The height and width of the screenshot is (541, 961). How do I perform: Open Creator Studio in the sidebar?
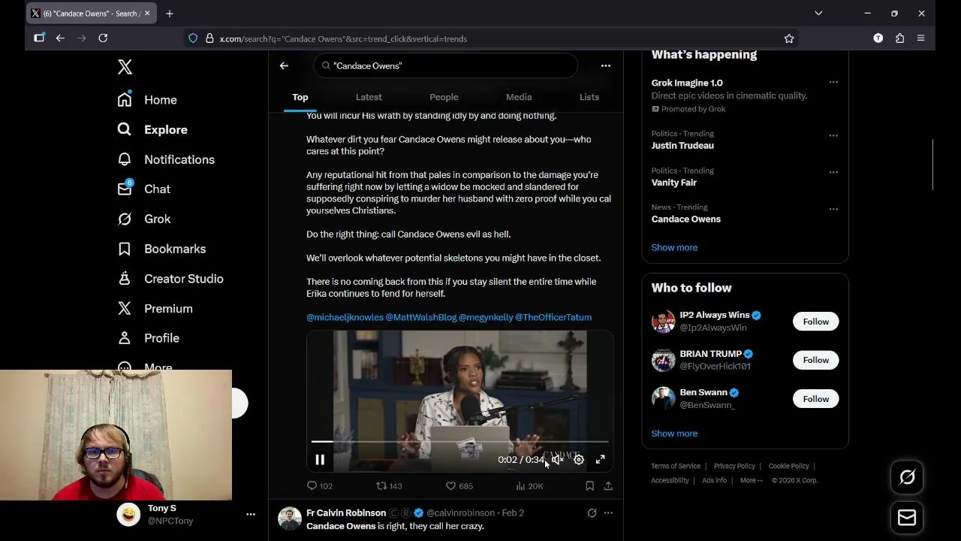(x=170, y=279)
